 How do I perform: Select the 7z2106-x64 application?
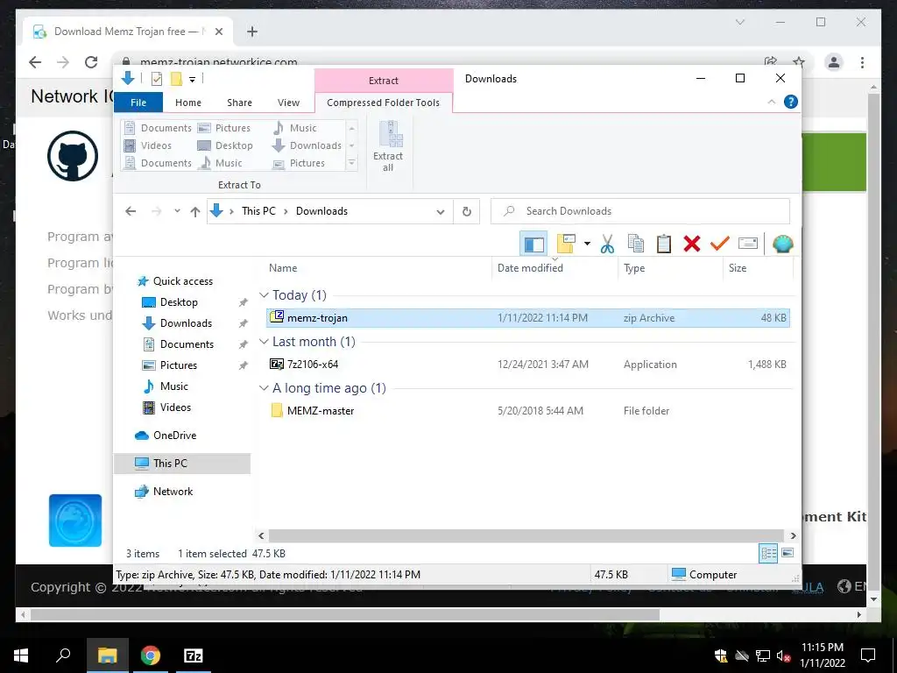528,364
